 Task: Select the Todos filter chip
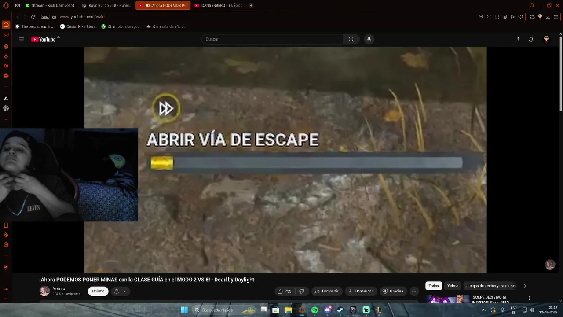coord(434,286)
